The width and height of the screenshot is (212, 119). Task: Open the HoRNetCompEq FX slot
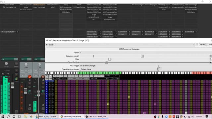pos(178,5)
